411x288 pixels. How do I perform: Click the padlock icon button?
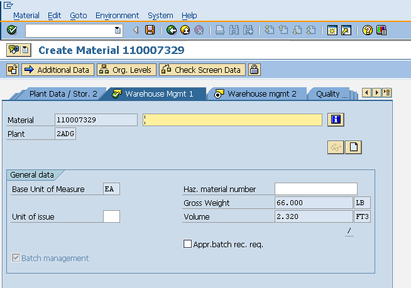[255, 70]
